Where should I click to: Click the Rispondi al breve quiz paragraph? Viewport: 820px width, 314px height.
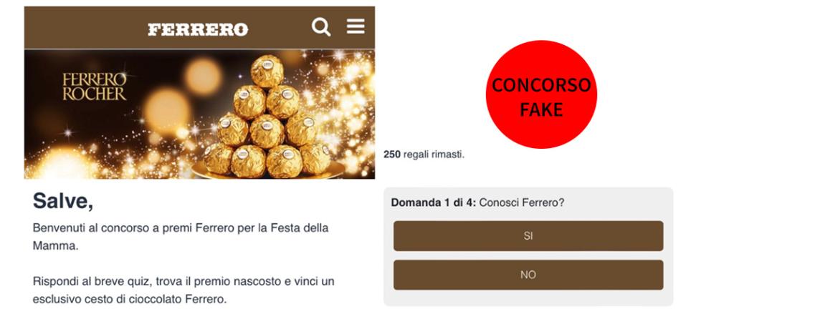click(x=183, y=290)
